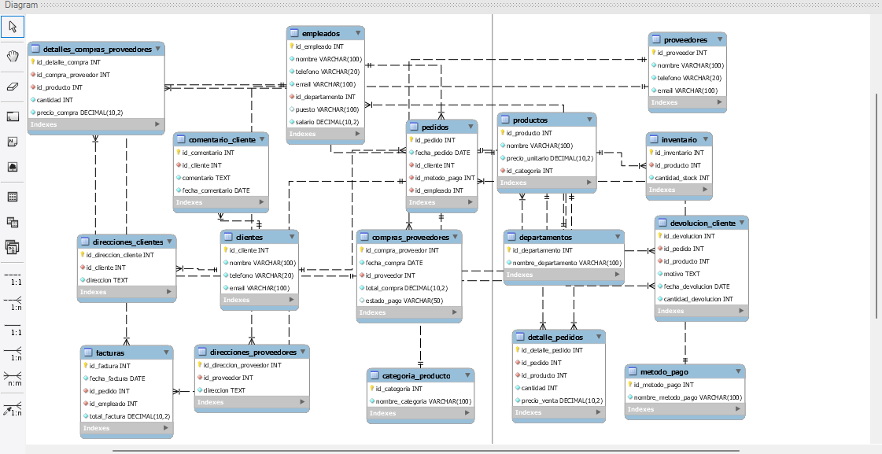Viewport: 882px width, 454px height.
Task: Collapse the comentario_cliente table via its arrow
Action: [262, 139]
